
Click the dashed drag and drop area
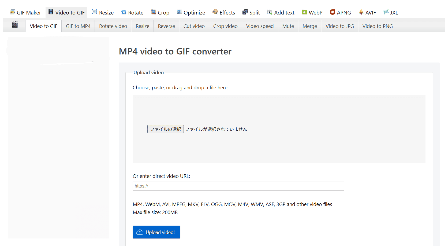[279, 129]
